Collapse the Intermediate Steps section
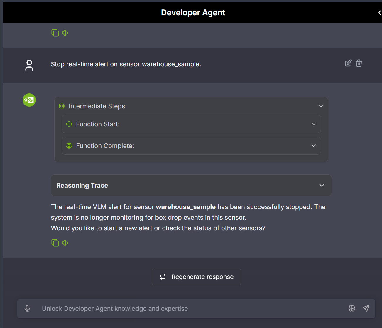Viewport: 382px width, 328px height. (321, 106)
